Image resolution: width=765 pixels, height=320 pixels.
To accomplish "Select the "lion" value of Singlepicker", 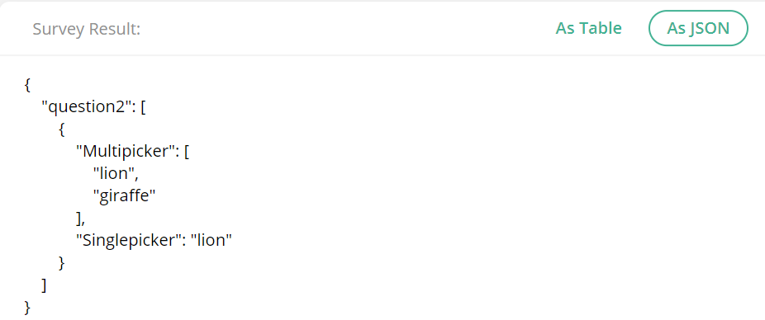I will coord(211,240).
